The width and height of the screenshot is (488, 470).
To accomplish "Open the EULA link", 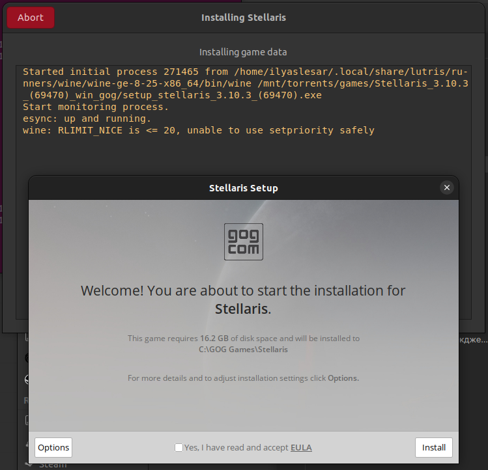I will 301,447.
